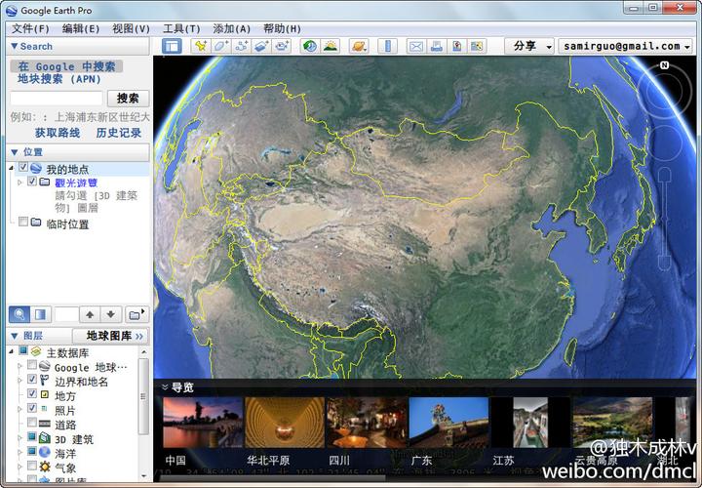
Task: Collapse the 图层 panel triangle
Action: [x=14, y=336]
